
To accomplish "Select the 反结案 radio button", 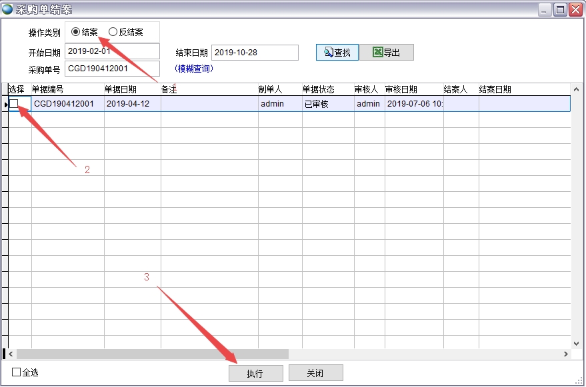I will (x=113, y=32).
